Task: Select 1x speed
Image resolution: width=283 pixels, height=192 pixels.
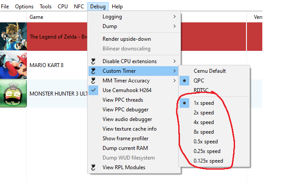Action: [214, 103]
